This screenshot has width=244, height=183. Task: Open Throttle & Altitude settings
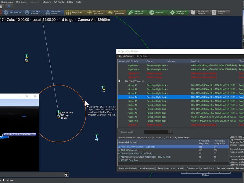33,13
